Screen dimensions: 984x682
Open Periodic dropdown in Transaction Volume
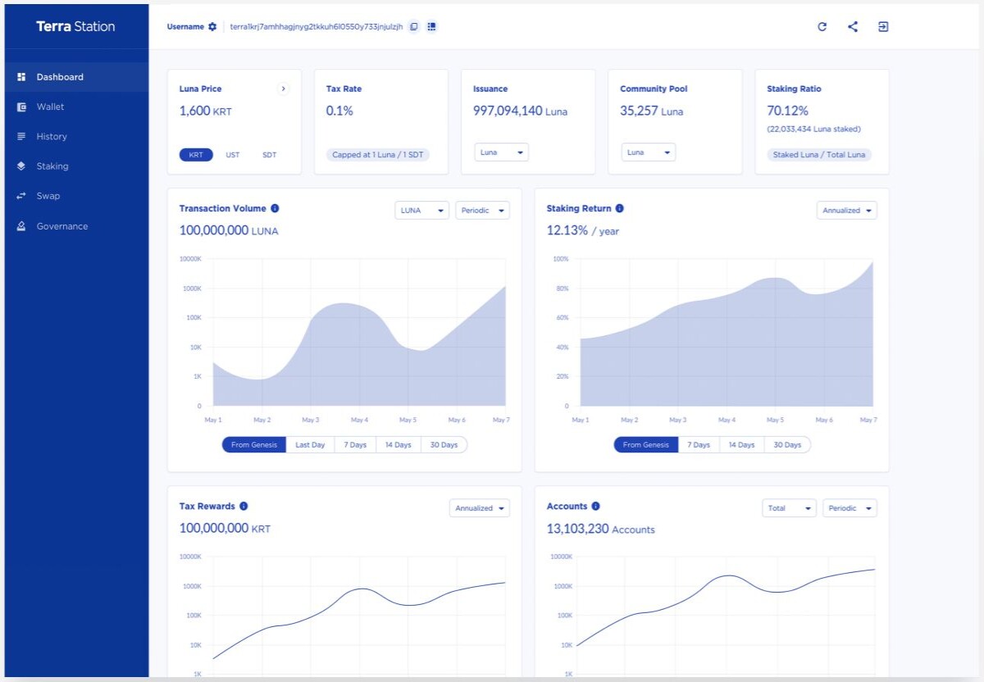pyautogui.click(x=482, y=211)
